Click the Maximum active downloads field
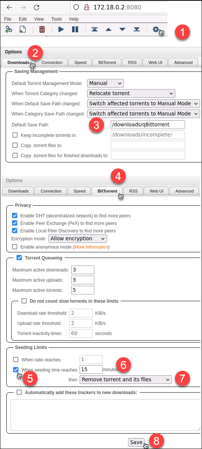This screenshot has width=202, height=449. 83,270
